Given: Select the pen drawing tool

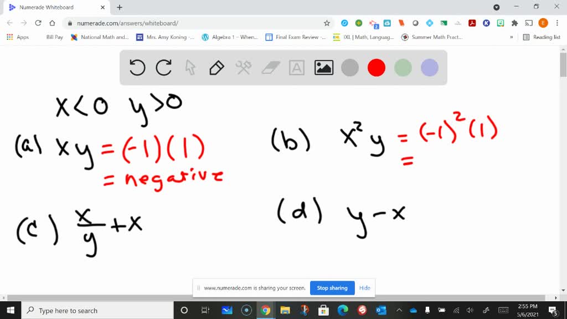Looking at the screenshot, I should (x=217, y=68).
